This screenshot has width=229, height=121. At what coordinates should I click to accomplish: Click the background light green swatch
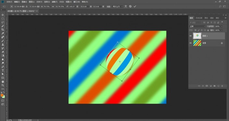4,97
